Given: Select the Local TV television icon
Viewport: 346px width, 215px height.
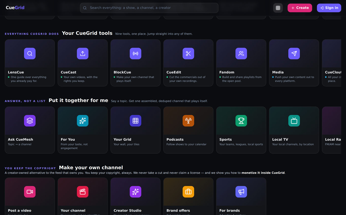Looking at the screenshot, I should point(294,121).
